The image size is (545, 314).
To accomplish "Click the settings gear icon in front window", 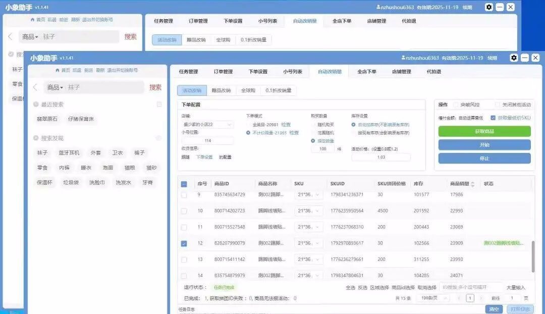I will (x=514, y=58).
